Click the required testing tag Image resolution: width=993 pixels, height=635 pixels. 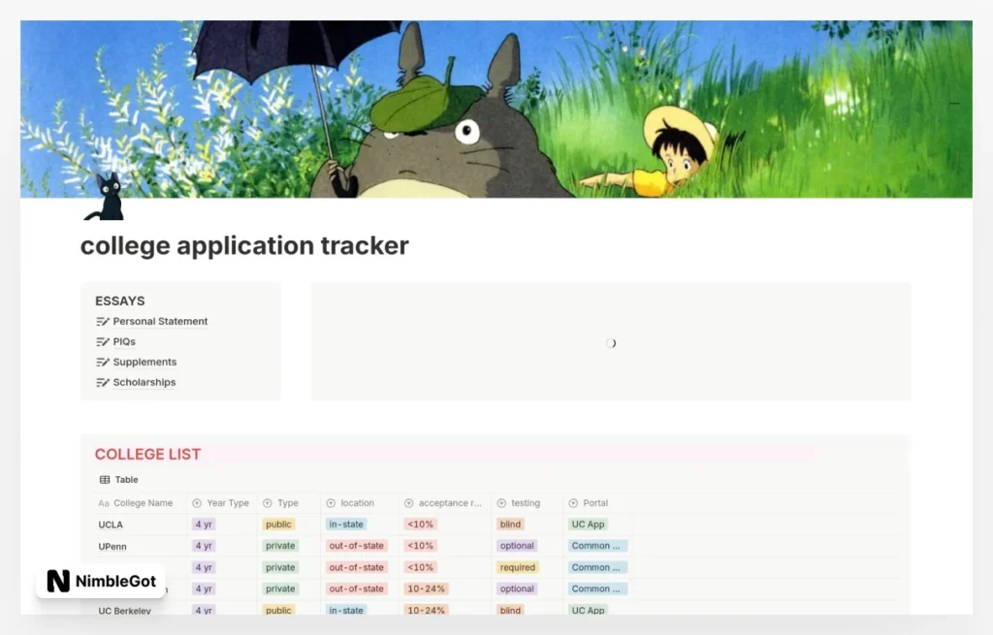[518, 567]
